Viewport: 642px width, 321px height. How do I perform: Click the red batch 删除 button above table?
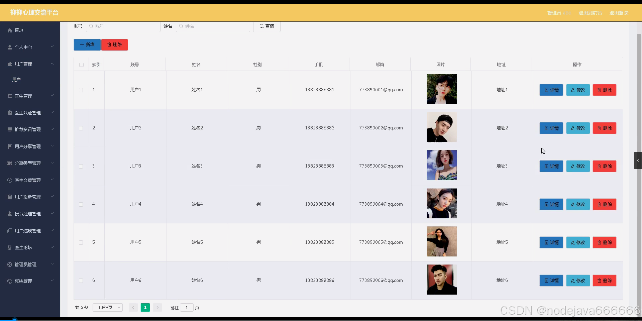point(114,44)
